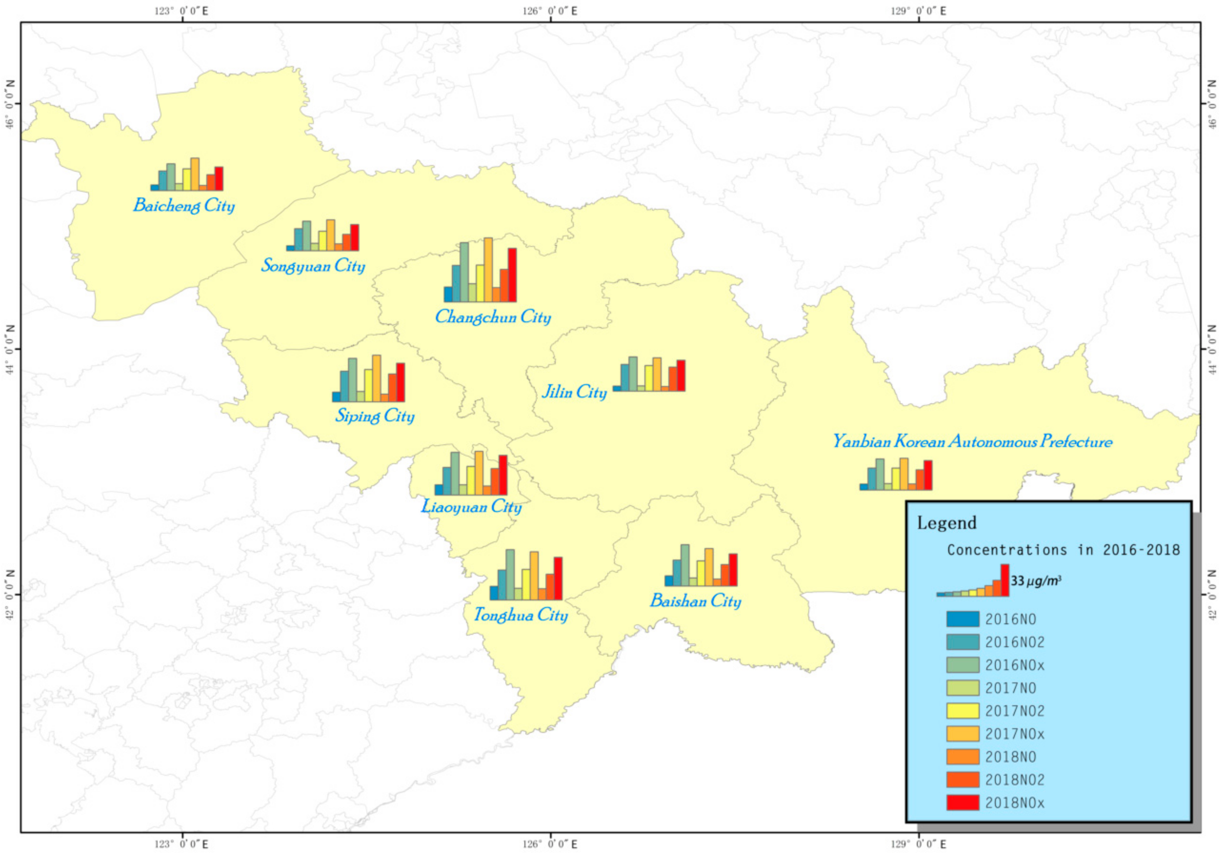Viewport: 1226px width, 853px height.
Task: Click the 2018NO orange legend swatch
Action: coord(963,757)
